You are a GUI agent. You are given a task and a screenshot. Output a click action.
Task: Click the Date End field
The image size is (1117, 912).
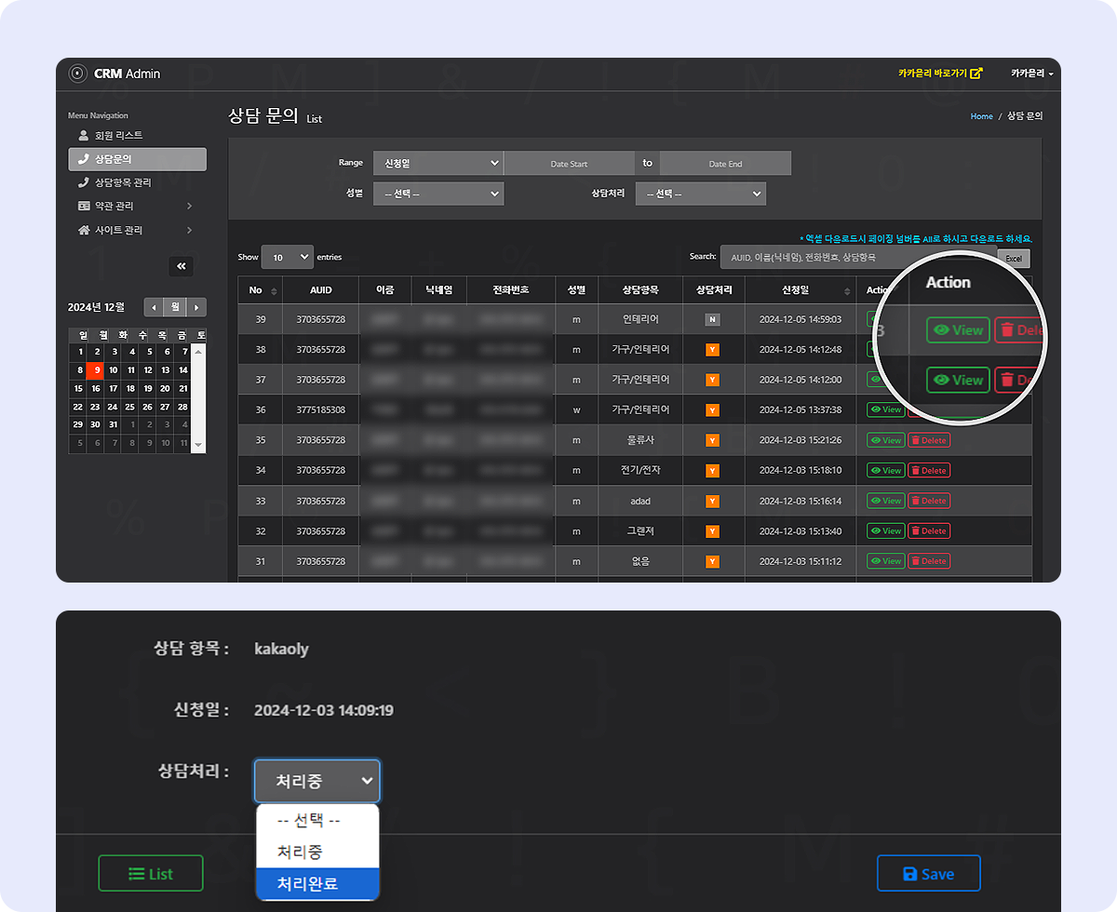coord(725,163)
